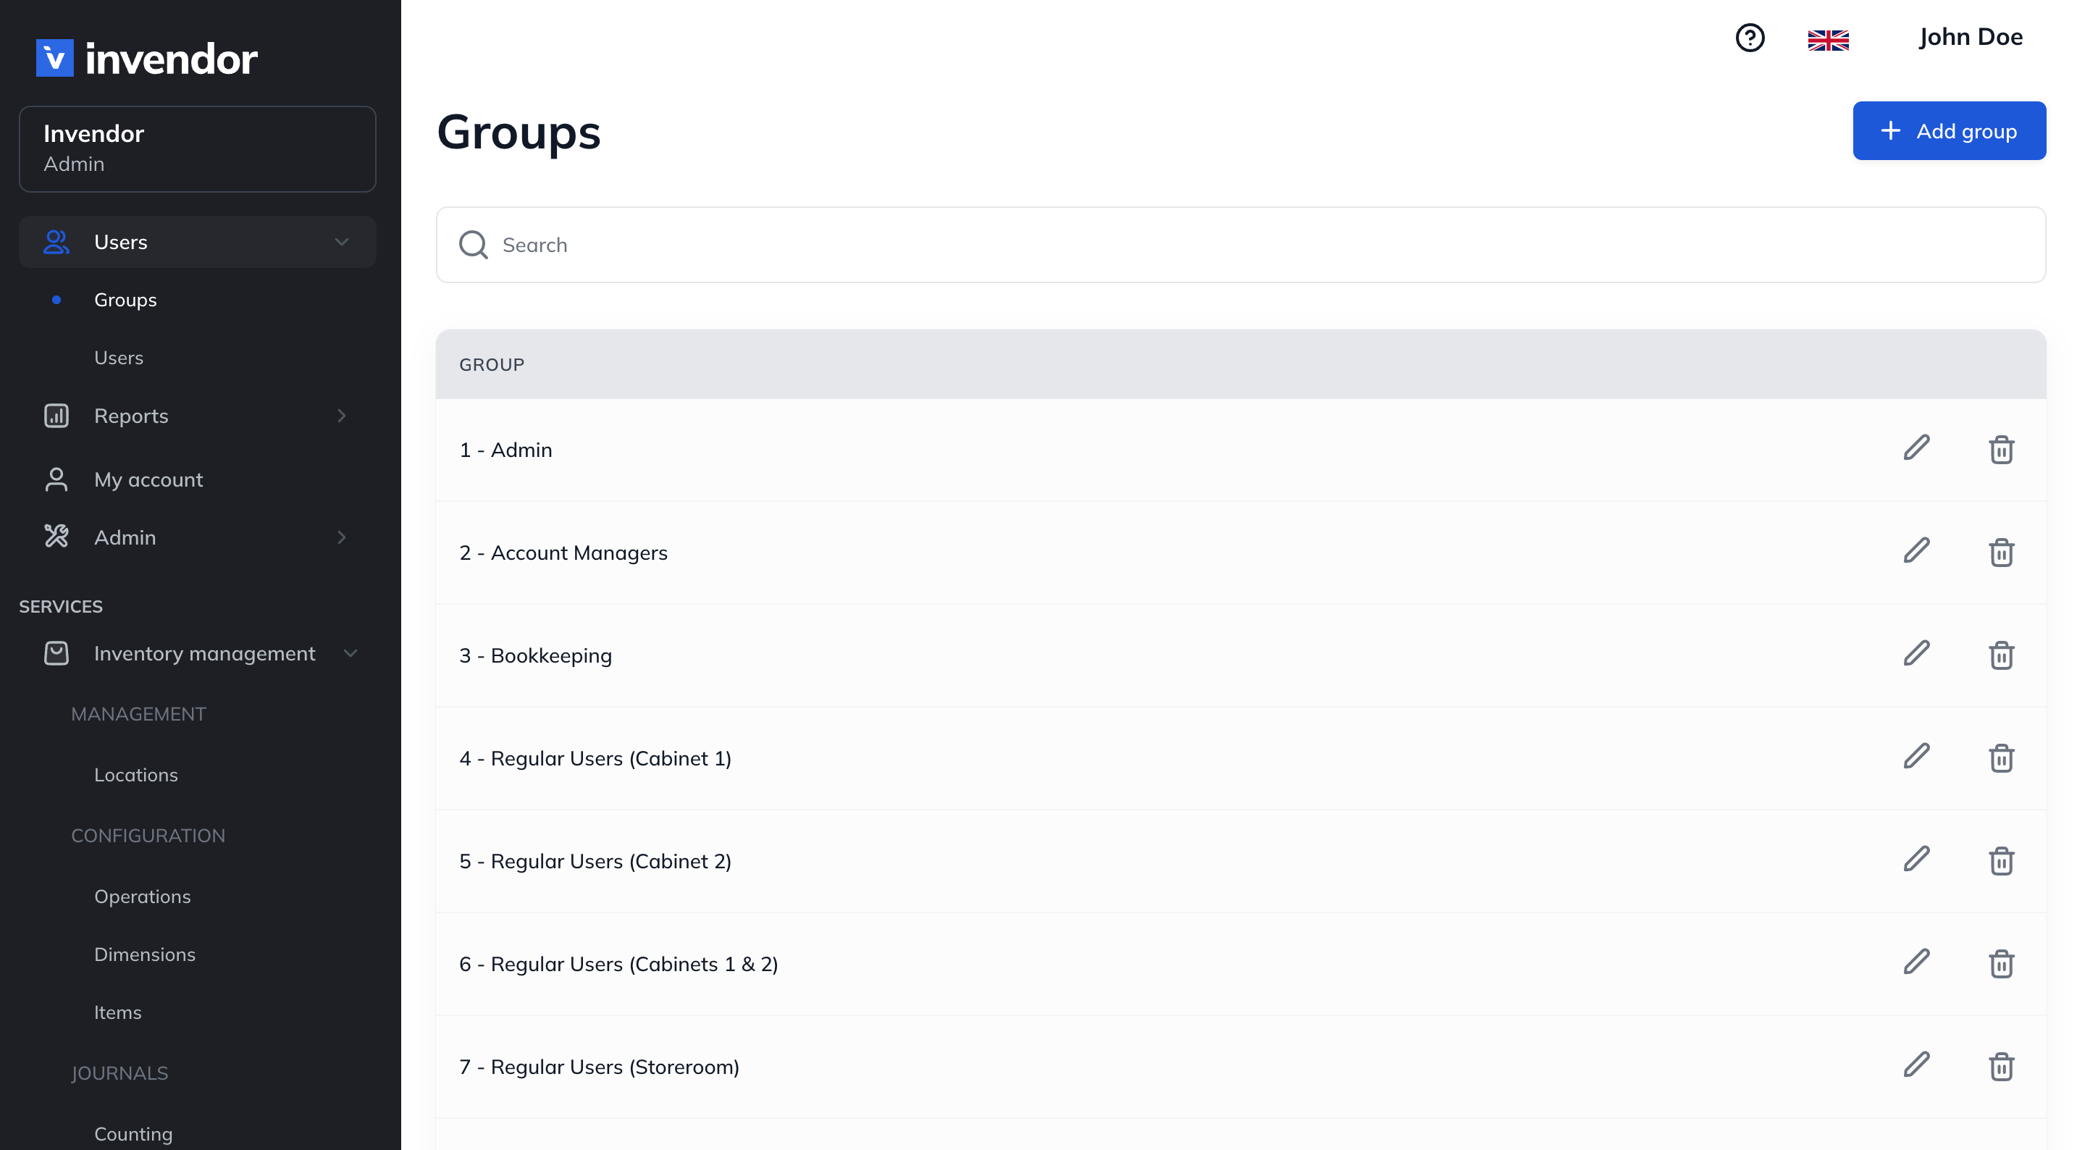Open Locations under Management
Image resolution: width=2077 pixels, height=1150 pixels.
click(x=135, y=774)
